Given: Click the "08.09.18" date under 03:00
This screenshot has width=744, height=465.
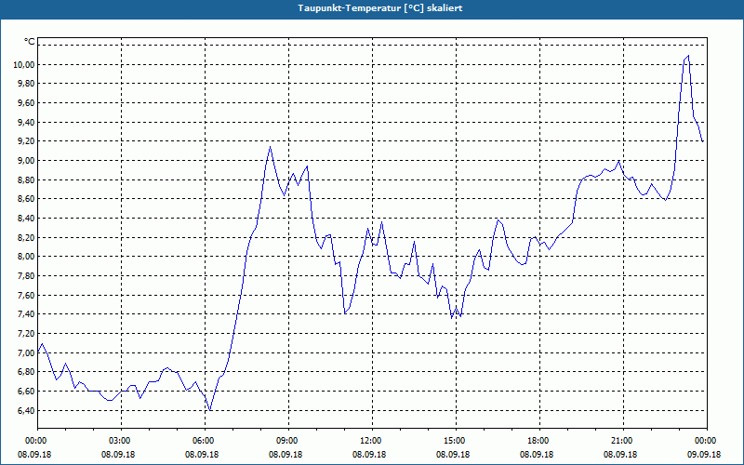Looking at the screenshot, I should click(x=118, y=455).
